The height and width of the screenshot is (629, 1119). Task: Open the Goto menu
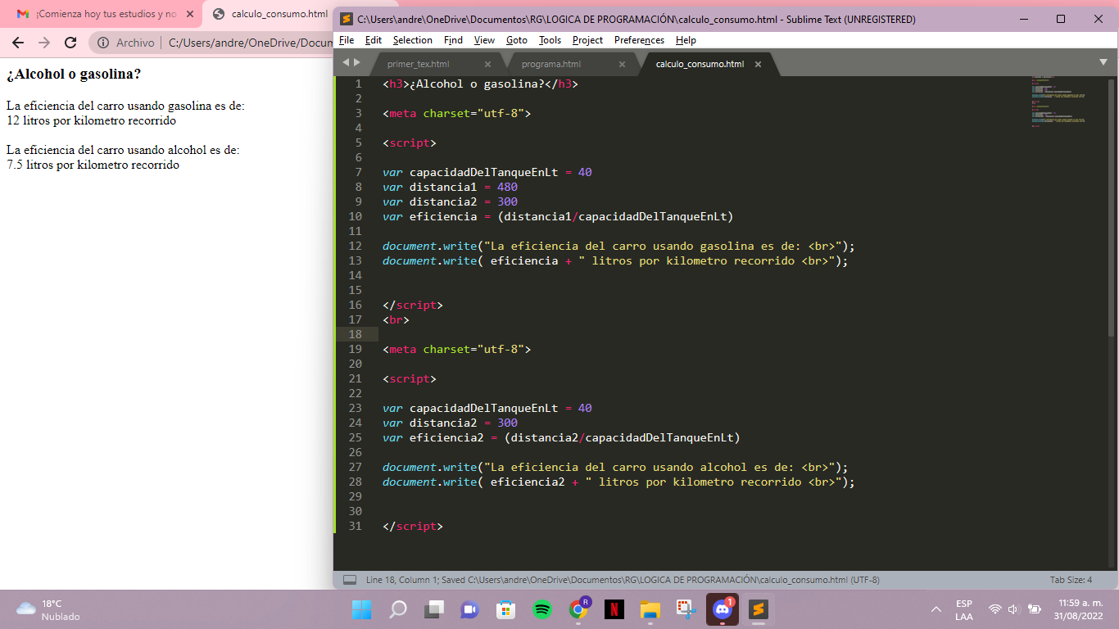coord(516,39)
